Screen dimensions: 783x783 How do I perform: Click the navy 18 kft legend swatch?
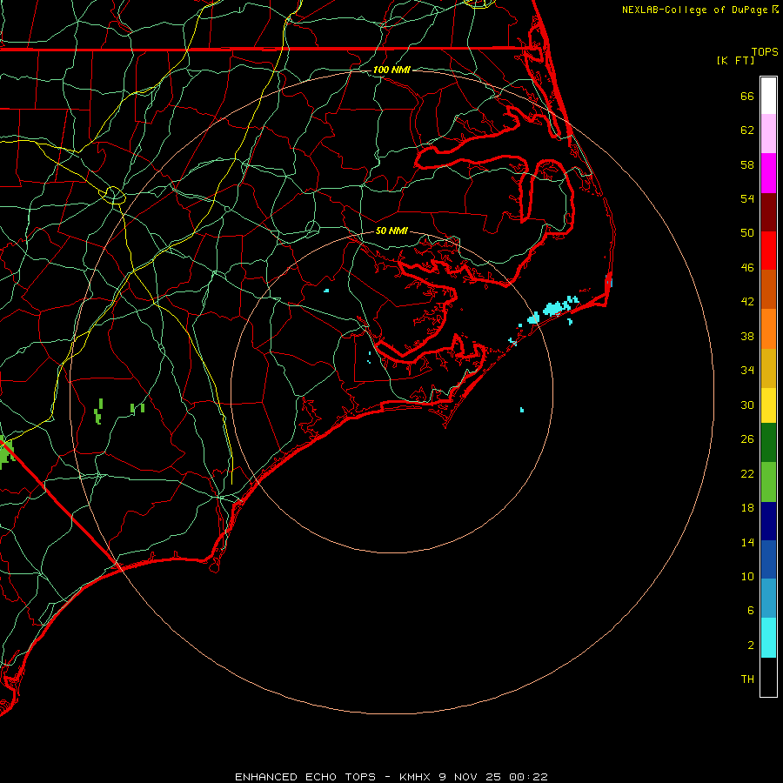pos(768,521)
